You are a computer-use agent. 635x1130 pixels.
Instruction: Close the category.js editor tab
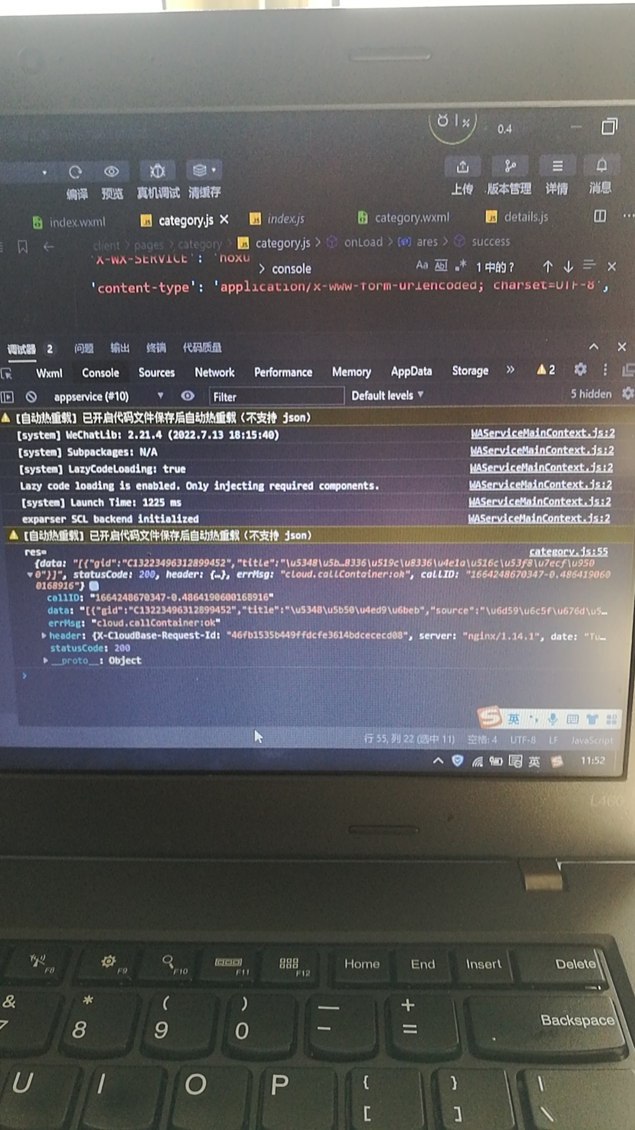tap(224, 220)
